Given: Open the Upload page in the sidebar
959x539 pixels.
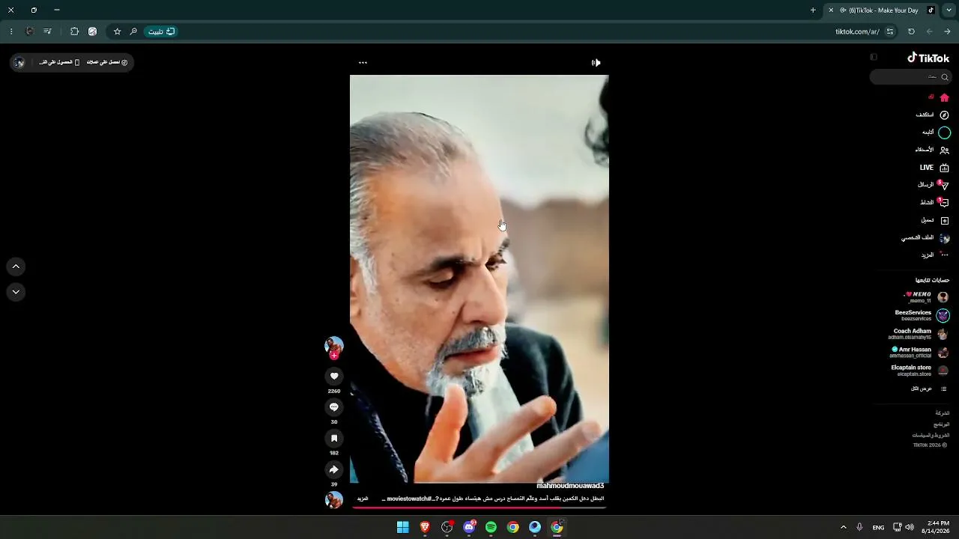Looking at the screenshot, I should (935, 220).
